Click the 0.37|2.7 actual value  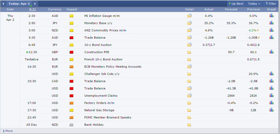click(x=209, y=45)
